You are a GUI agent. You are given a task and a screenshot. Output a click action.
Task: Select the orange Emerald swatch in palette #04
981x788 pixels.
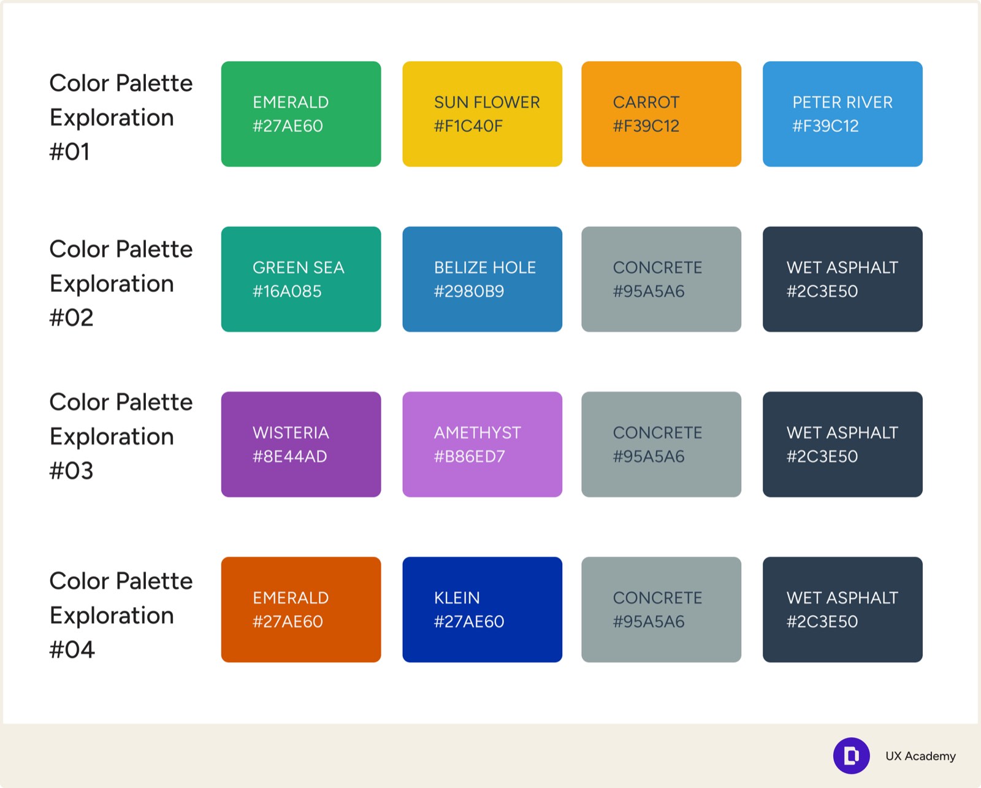coord(301,610)
